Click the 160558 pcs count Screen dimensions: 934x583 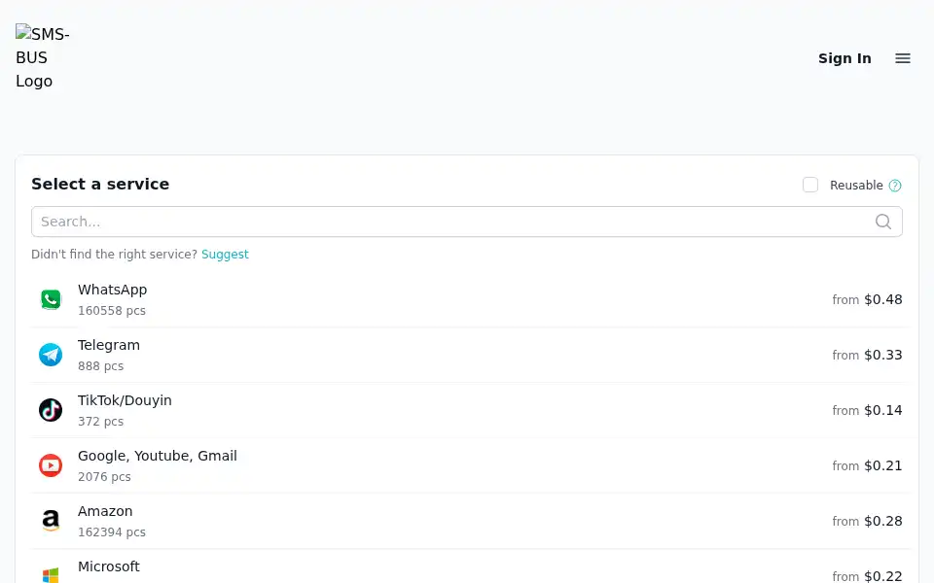(x=111, y=311)
